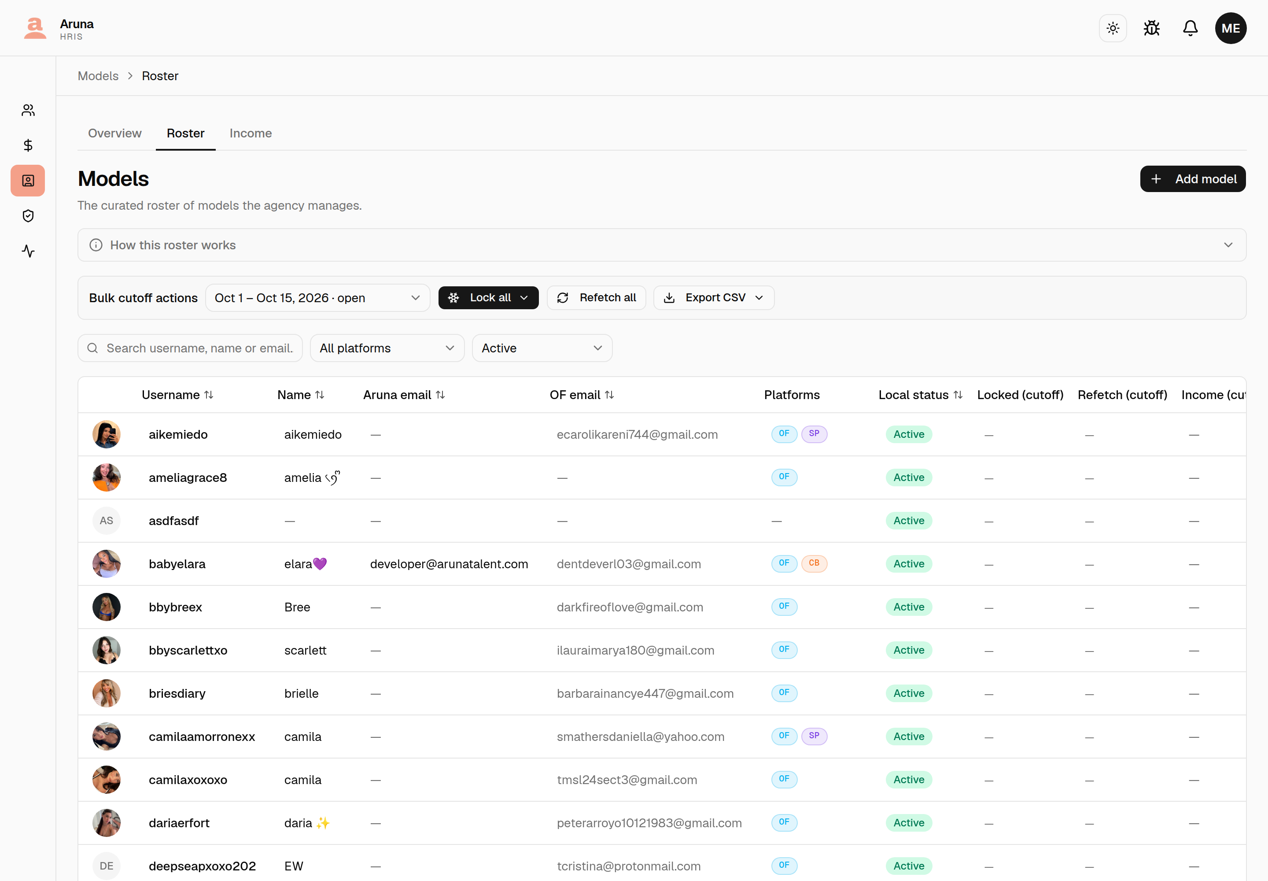The height and width of the screenshot is (881, 1268).
Task: Open the Lock all dropdown
Action: 488,298
